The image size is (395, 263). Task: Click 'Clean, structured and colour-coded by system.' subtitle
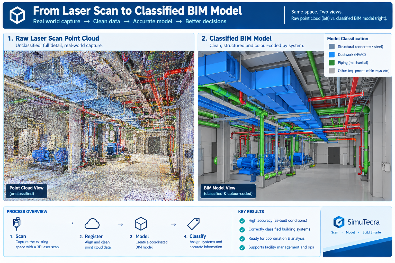257,45
